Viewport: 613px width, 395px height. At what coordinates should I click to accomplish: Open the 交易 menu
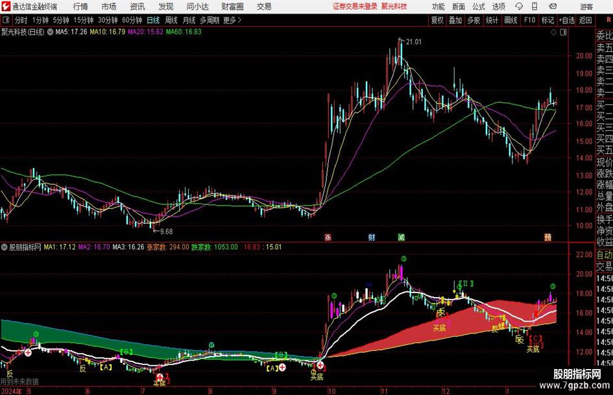click(264, 6)
